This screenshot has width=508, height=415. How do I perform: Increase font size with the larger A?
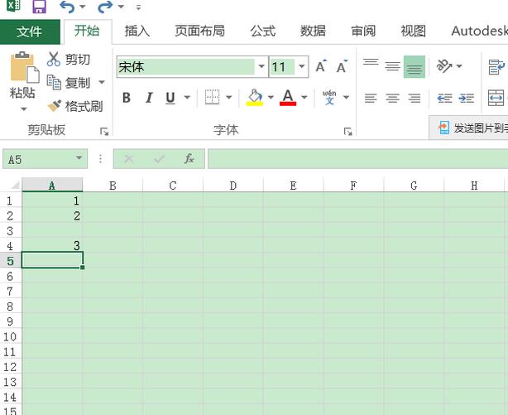tap(321, 66)
